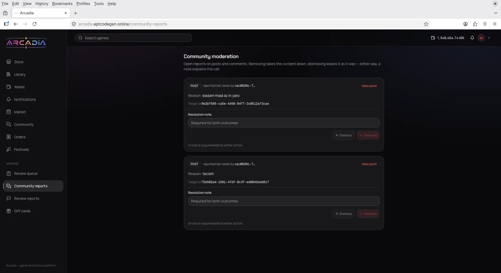
Task: Open the browser account icon
Action: [465, 24]
